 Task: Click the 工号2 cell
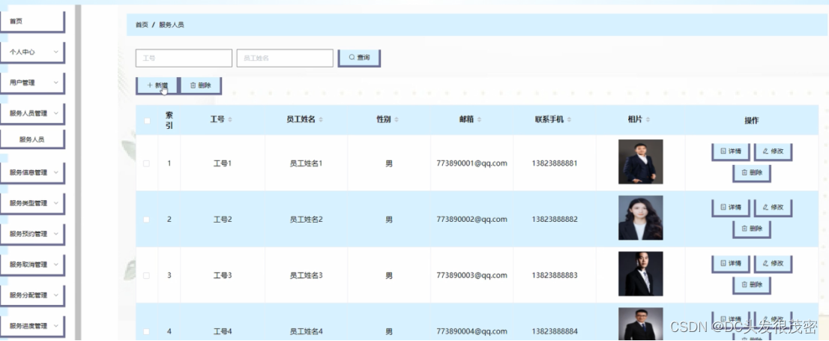(222, 220)
